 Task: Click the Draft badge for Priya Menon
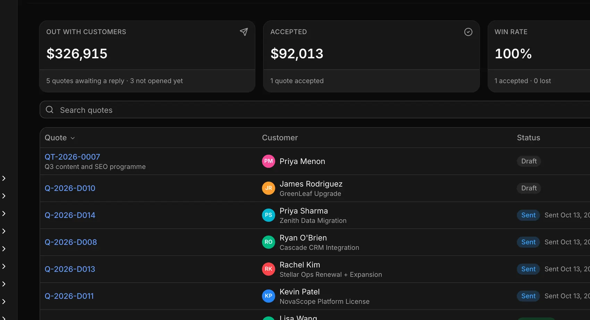pyautogui.click(x=529, y=161)
